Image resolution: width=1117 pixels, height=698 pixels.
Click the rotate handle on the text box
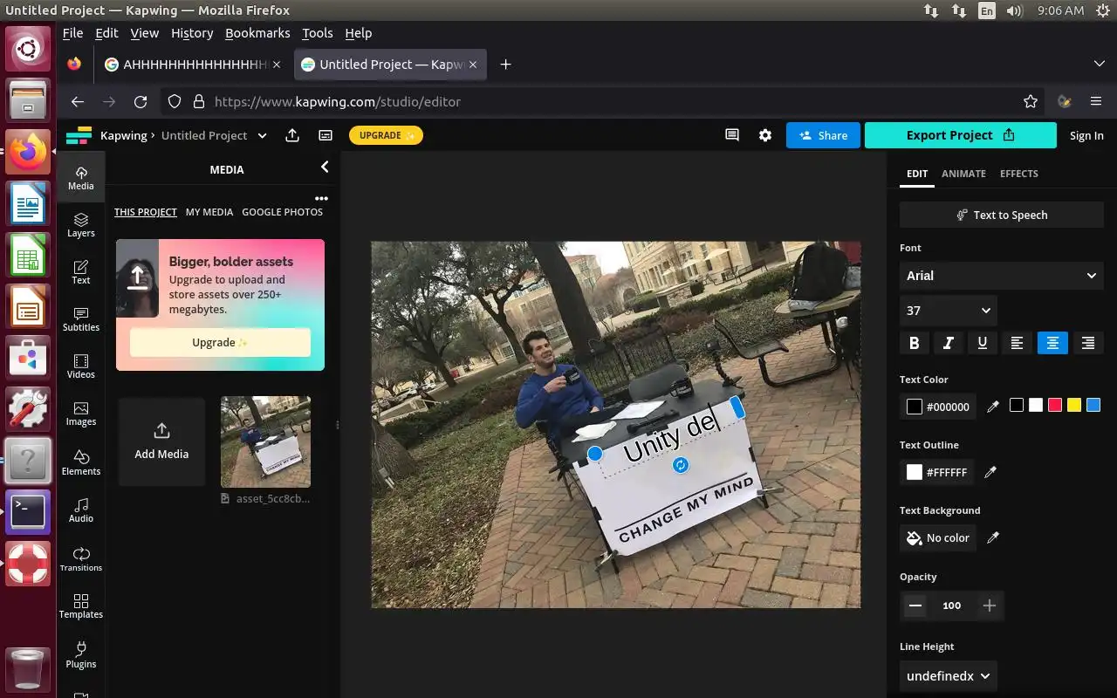tap(681, 465)
